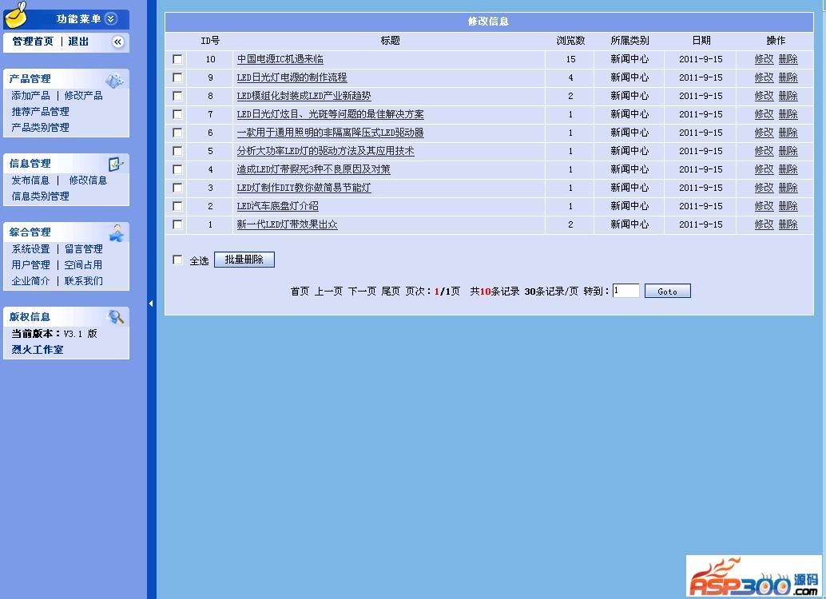The width and height of the screenshot is (826, 599).
Task: Click the Goto button
Action: [x=668, y=292]
